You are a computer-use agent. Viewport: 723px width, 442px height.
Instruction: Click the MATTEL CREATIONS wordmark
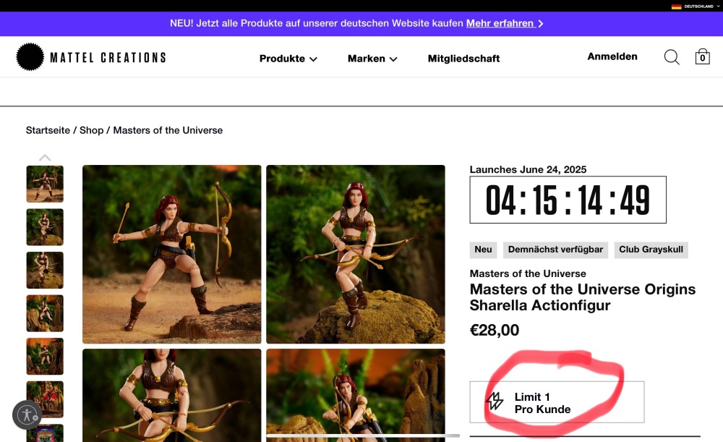(108, 57)
